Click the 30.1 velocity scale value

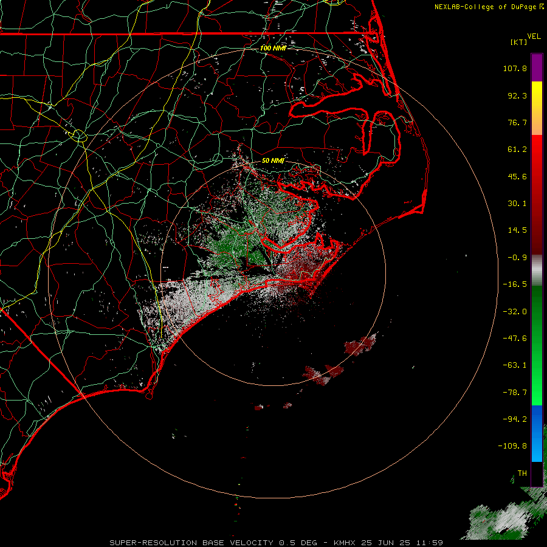[517, 204]
